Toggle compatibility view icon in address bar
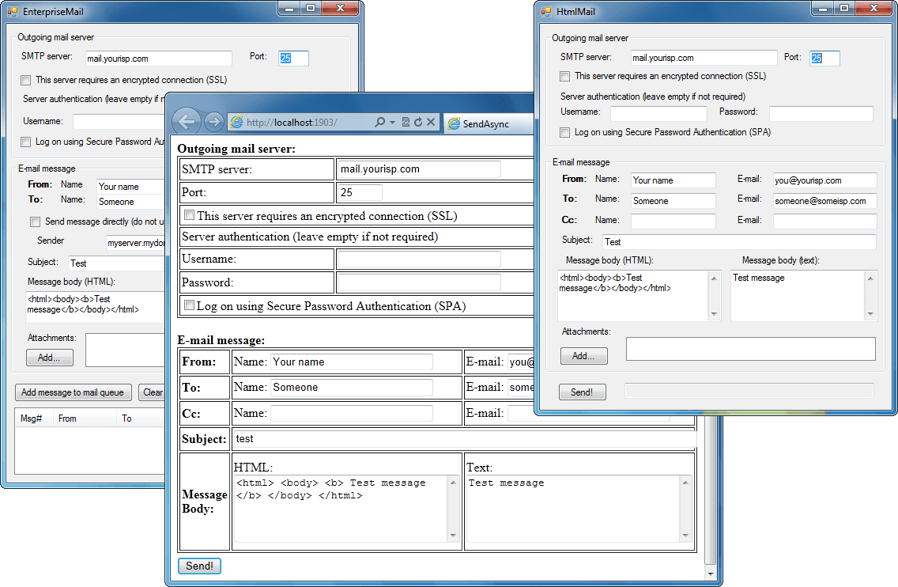This screenshot has width=898, height=587. 406,122
